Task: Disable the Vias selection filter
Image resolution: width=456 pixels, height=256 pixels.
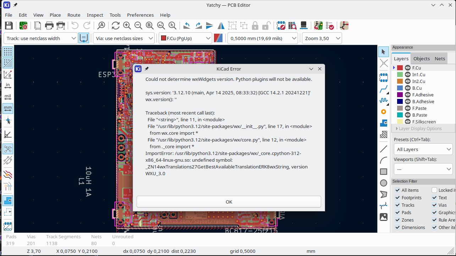Action: tap(434, 205)
